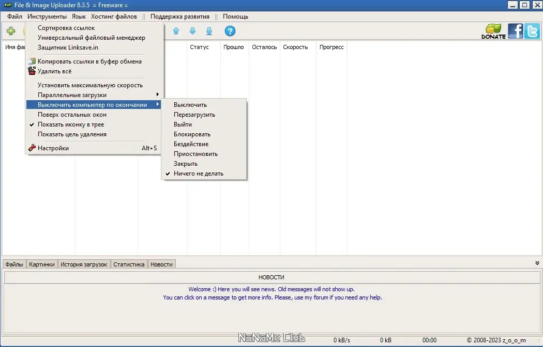Screen dimensions: 543x347
Task: Click the Прогресс column header
Action: click(331, 47)
